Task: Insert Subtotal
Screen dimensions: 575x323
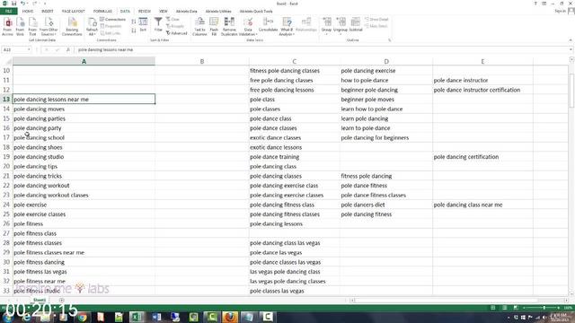Action: point(356,25)
